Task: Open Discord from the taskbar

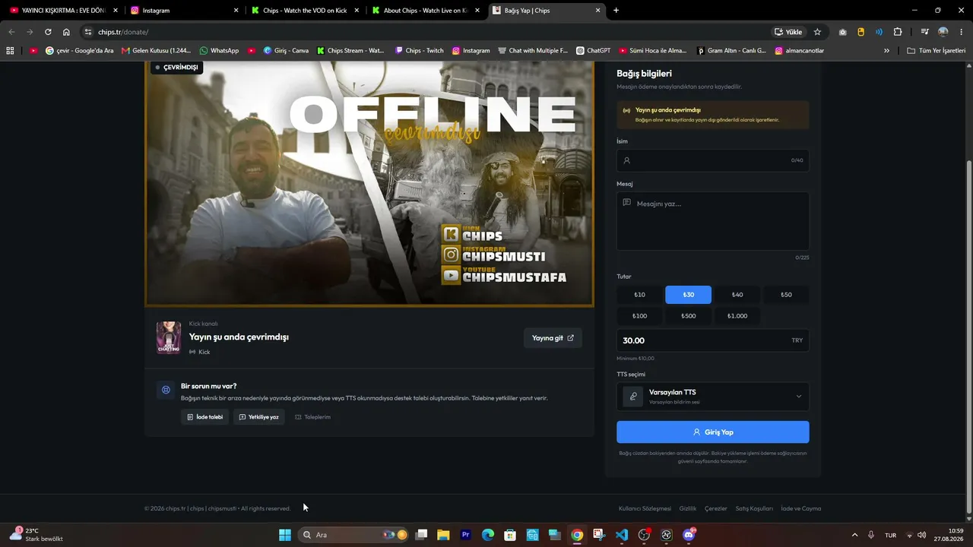Action: [x=689, y=535]
